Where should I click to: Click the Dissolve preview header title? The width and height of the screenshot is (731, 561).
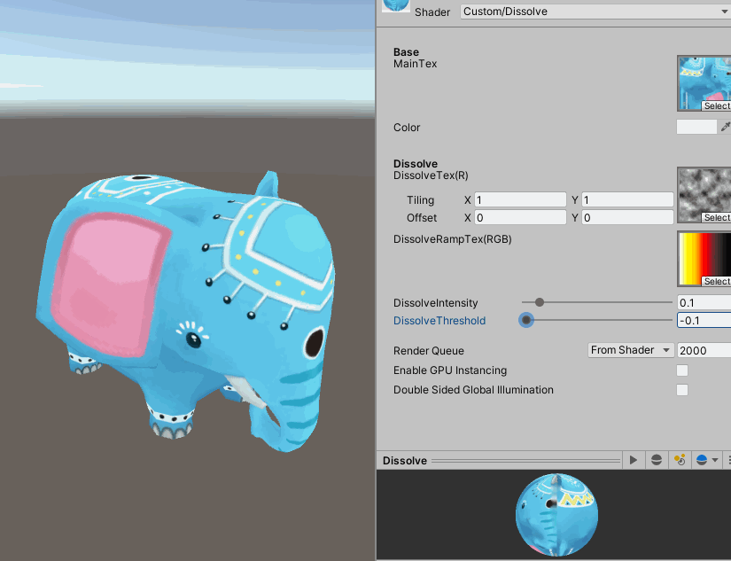click(405, 461)
